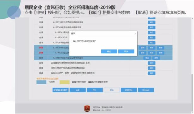Click the 导入 button at bottom
Viewport: 194px width, 114px height.
click(x=95, y=90)
